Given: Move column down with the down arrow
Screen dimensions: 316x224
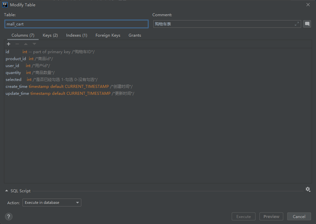Looking at the screenshot, I should [34, 44].
